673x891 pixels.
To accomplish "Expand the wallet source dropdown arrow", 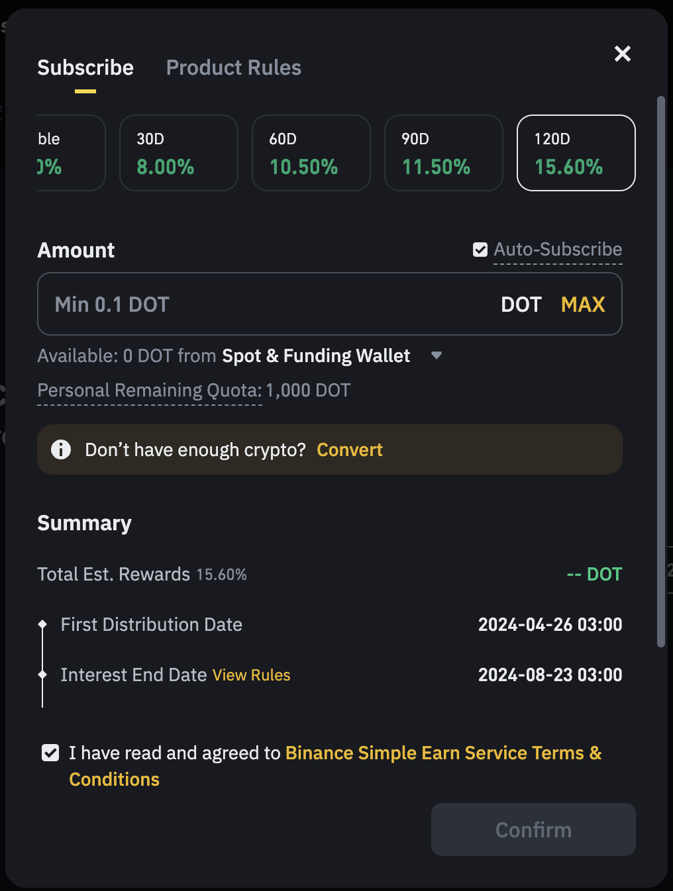I will pos(437,355).
